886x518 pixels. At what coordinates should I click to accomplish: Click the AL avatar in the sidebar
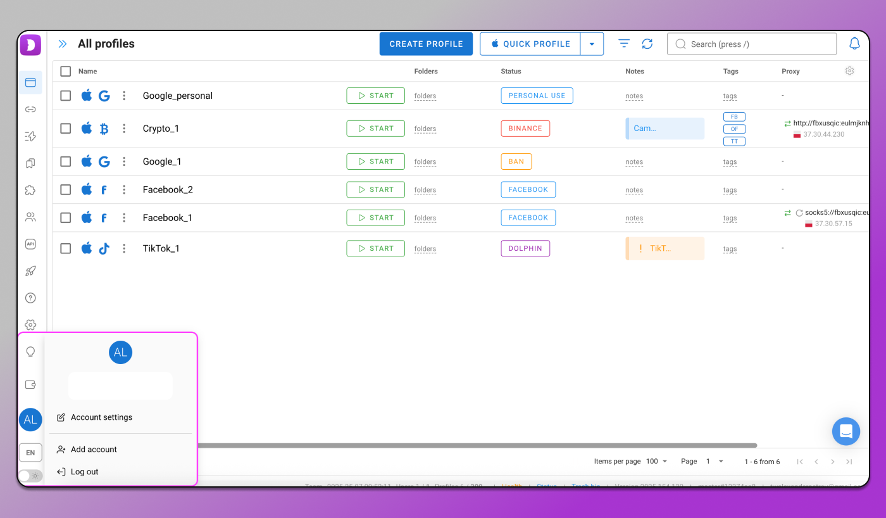click(30, 419)
